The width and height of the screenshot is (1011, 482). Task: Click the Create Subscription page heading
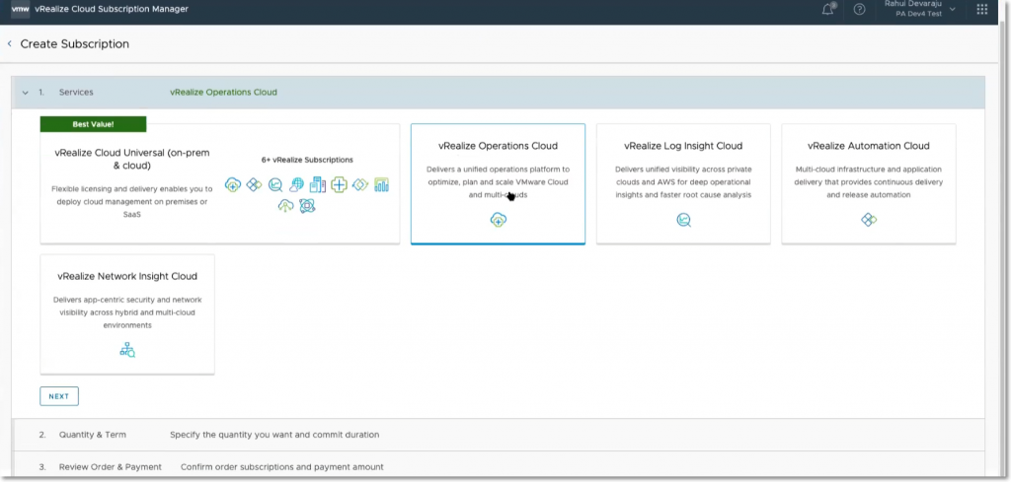(x=75, y=43)
